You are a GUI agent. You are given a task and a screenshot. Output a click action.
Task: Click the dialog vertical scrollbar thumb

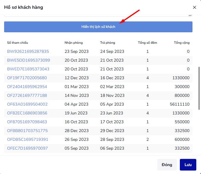199,88
